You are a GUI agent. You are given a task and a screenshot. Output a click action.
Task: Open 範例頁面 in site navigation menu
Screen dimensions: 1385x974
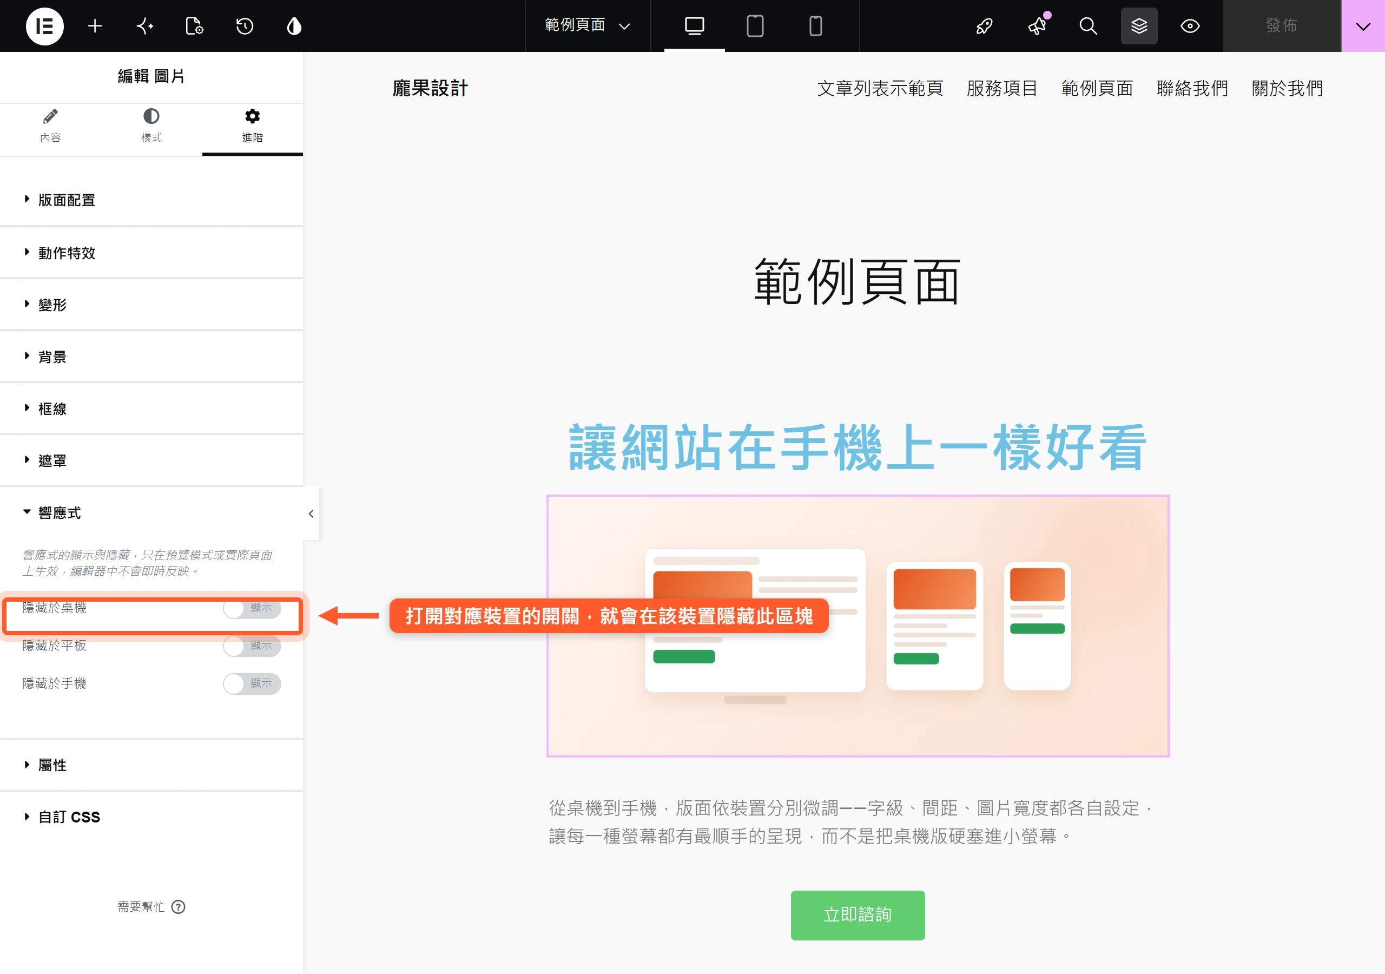1097,89
